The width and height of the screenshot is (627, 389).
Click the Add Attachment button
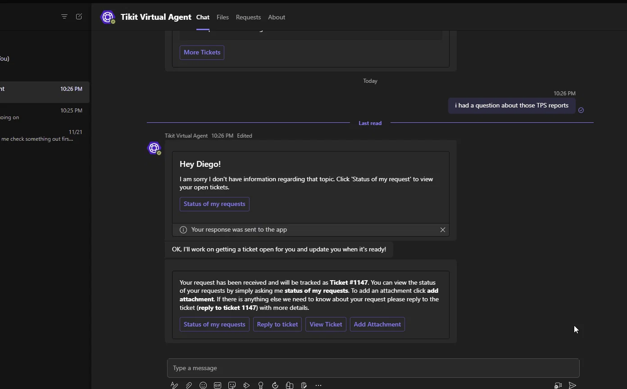(377, 324)
